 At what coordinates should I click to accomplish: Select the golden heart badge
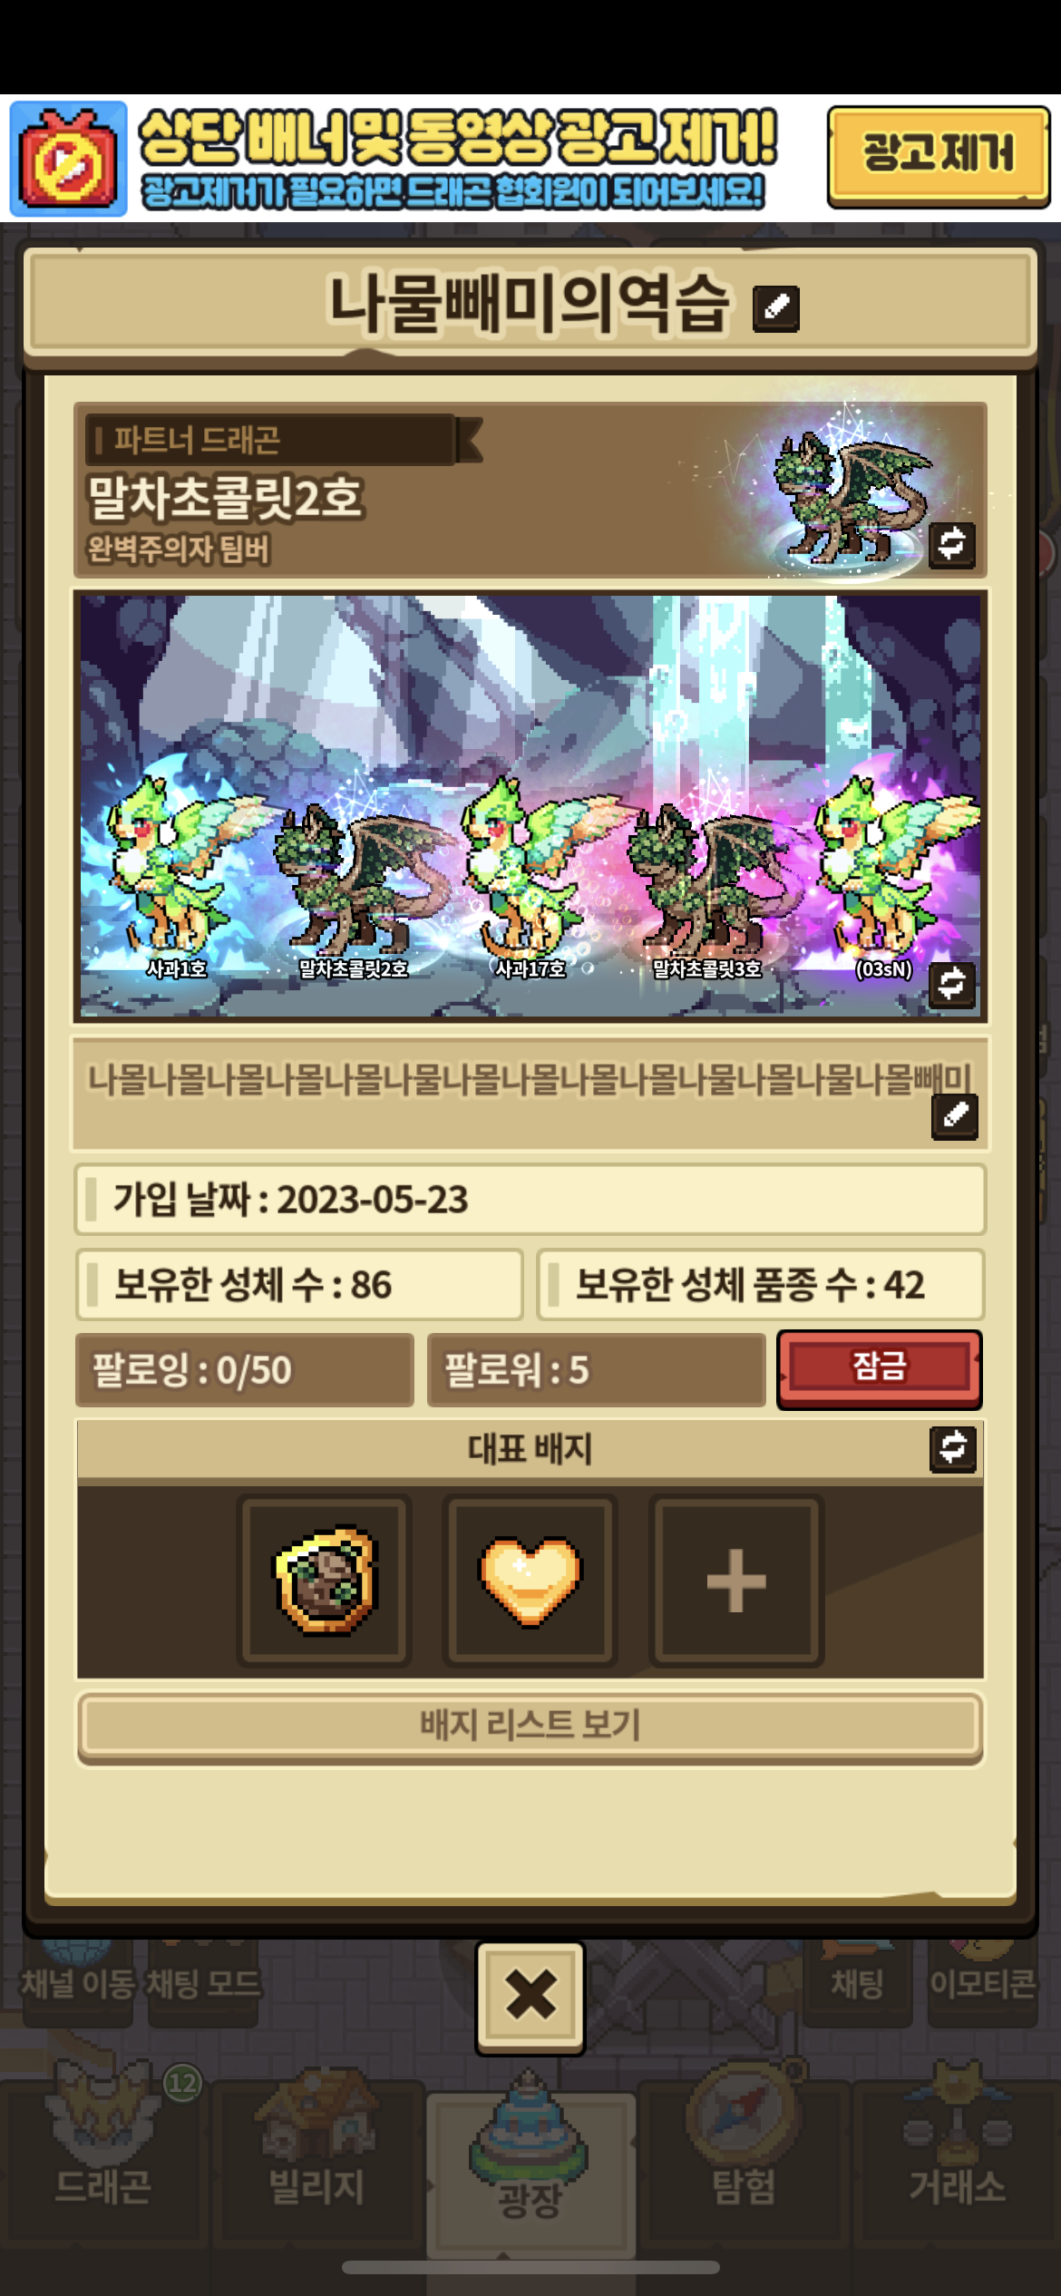(x=530, y=1581)
